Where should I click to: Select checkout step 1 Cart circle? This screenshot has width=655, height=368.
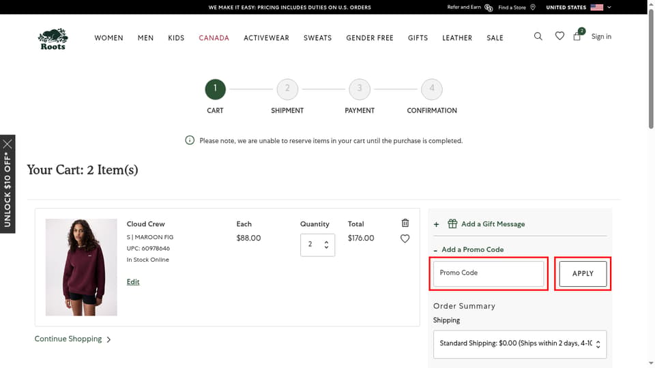click(x=215, y=89)
